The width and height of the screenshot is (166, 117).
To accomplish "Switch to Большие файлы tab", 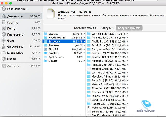I will (x=85, y=28).
